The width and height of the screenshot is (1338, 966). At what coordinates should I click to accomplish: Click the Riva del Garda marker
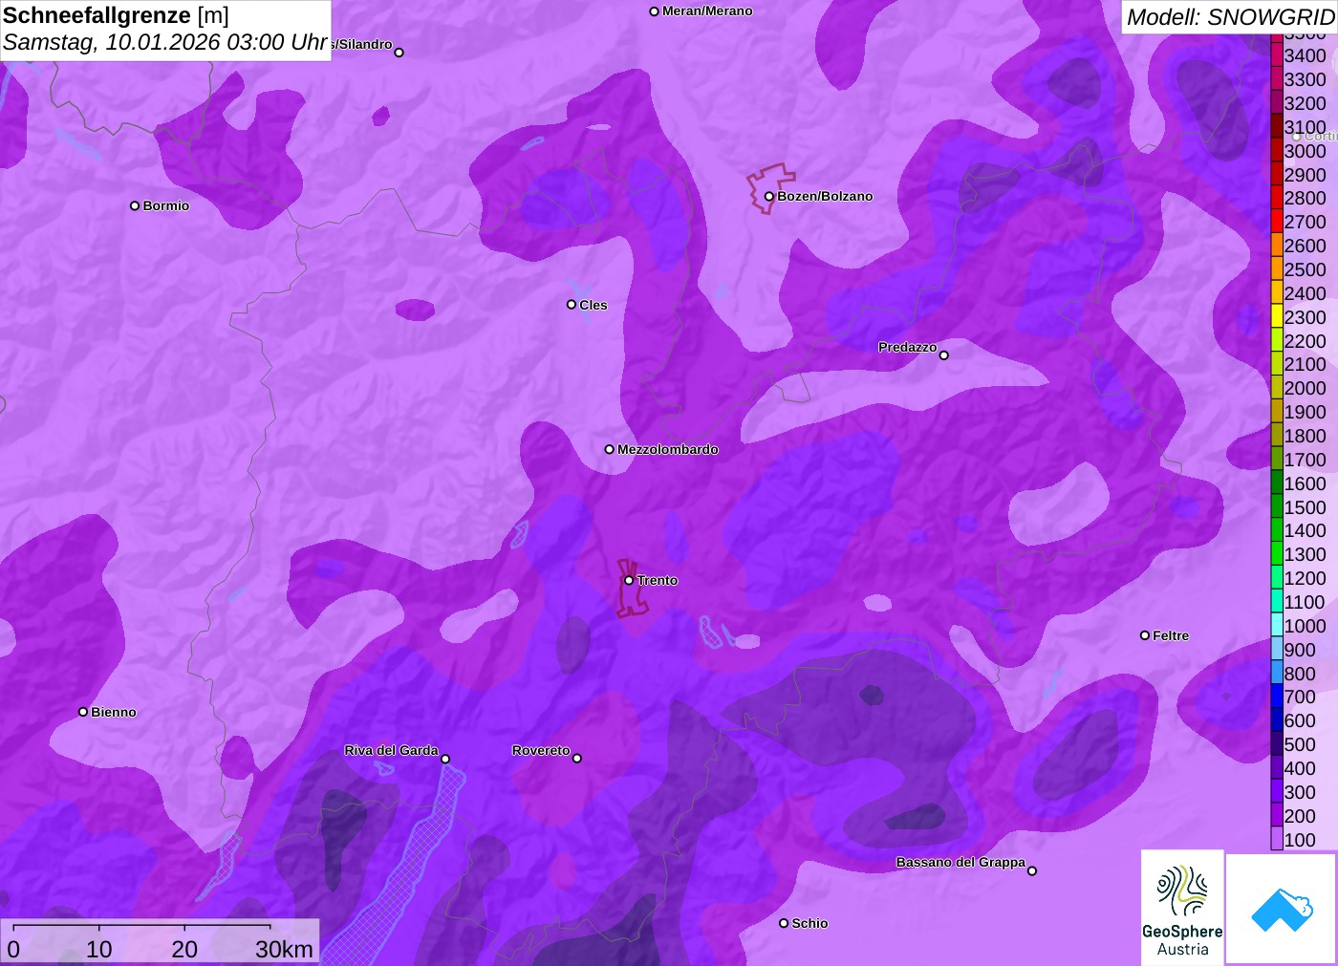coord(445,759)
